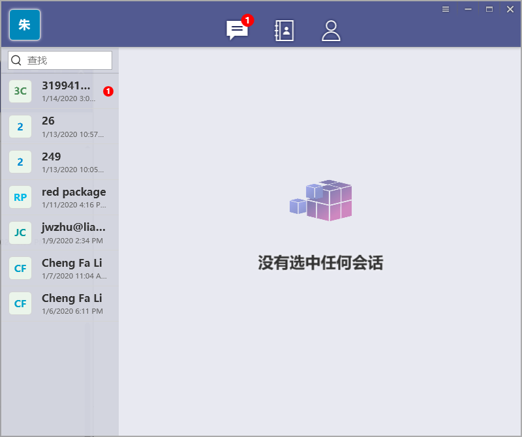Click the RP avatar for red package
The width and height of the screenshot is (522, 437).
[x=20, y=197]
